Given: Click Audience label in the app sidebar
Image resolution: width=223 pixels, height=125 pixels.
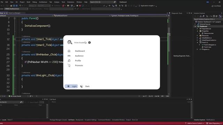Looking at the screenshot, I should pyautogui.click(x=79, y=56).
